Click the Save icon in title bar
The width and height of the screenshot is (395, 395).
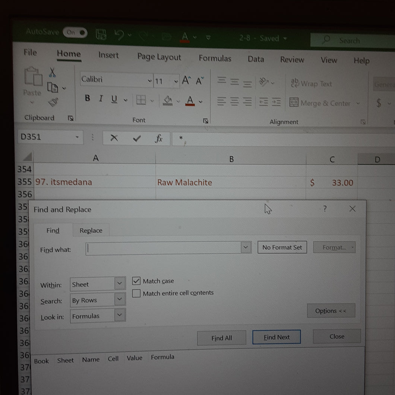(x=101, y=35)
